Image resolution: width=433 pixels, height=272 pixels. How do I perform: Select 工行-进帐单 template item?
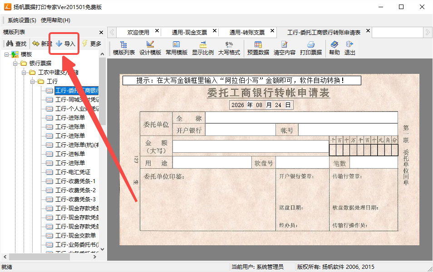coord(70,154)
